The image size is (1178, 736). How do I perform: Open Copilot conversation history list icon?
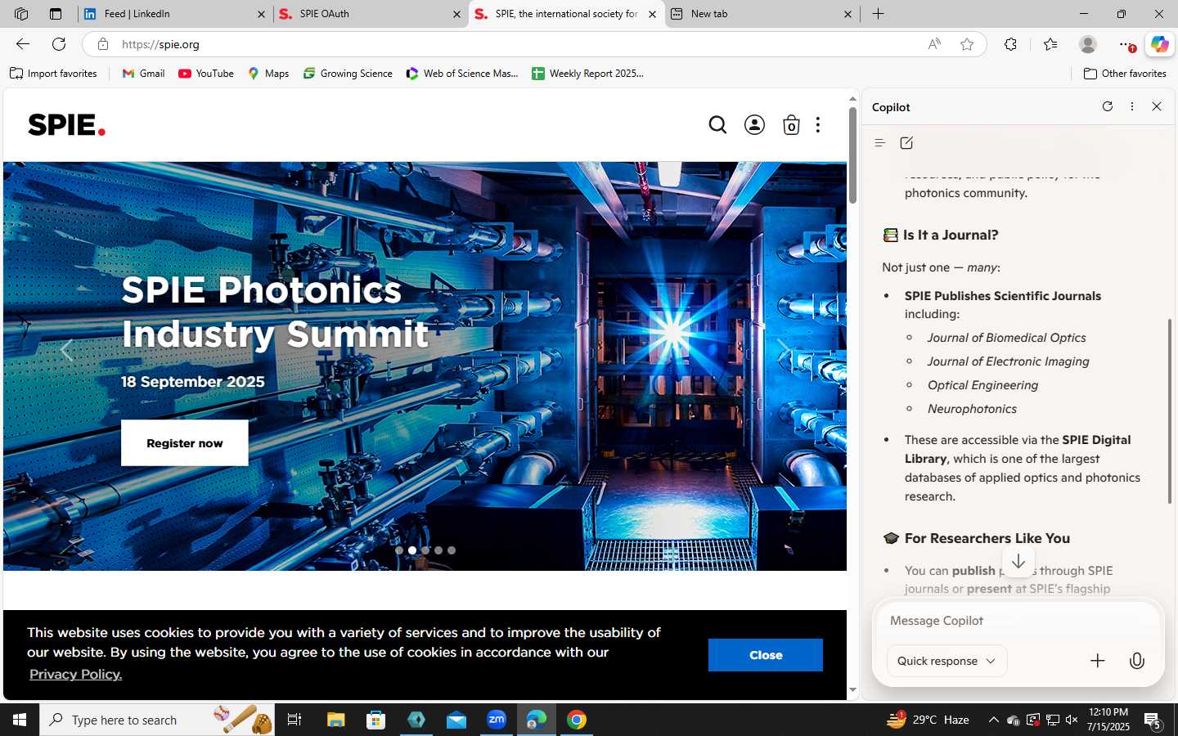coord(880,143)
